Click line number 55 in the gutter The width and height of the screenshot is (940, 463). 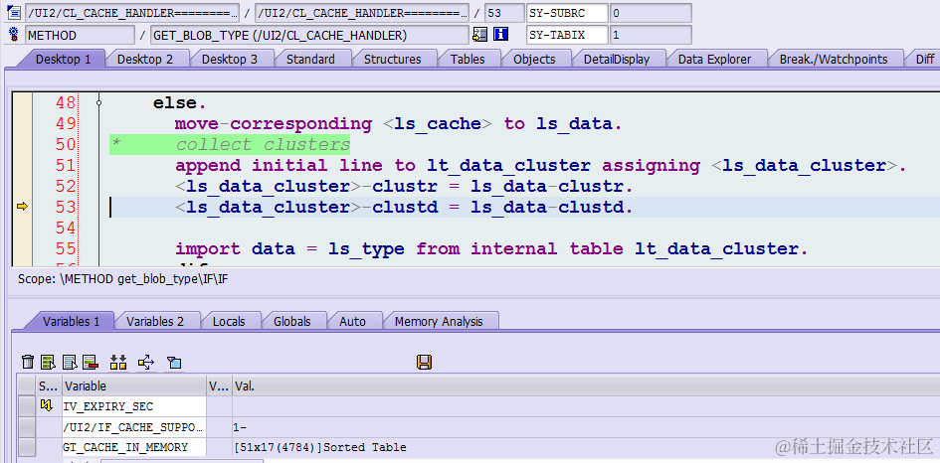(66, 248)
